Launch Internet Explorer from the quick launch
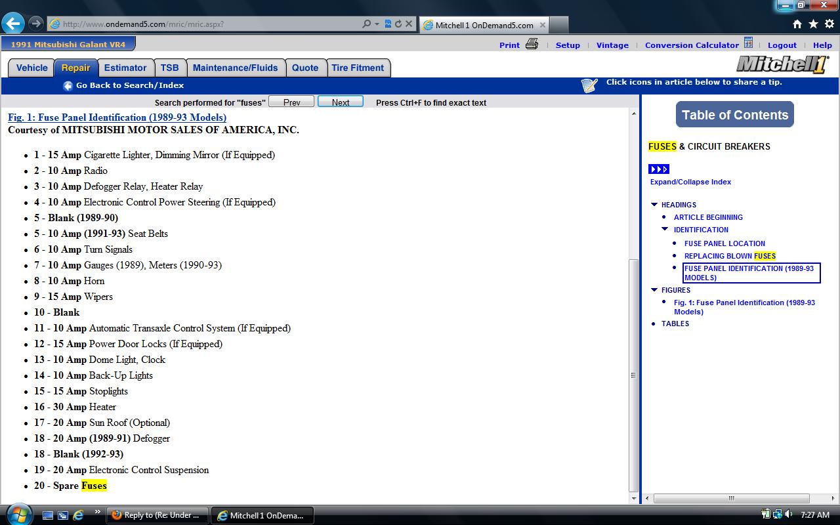This screenshot has width=840, height=525. (78, 515)
